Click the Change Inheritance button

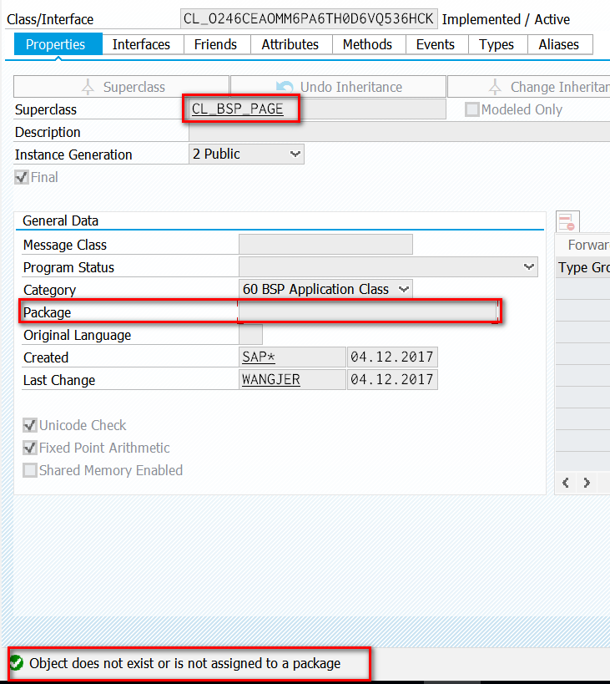529,87
